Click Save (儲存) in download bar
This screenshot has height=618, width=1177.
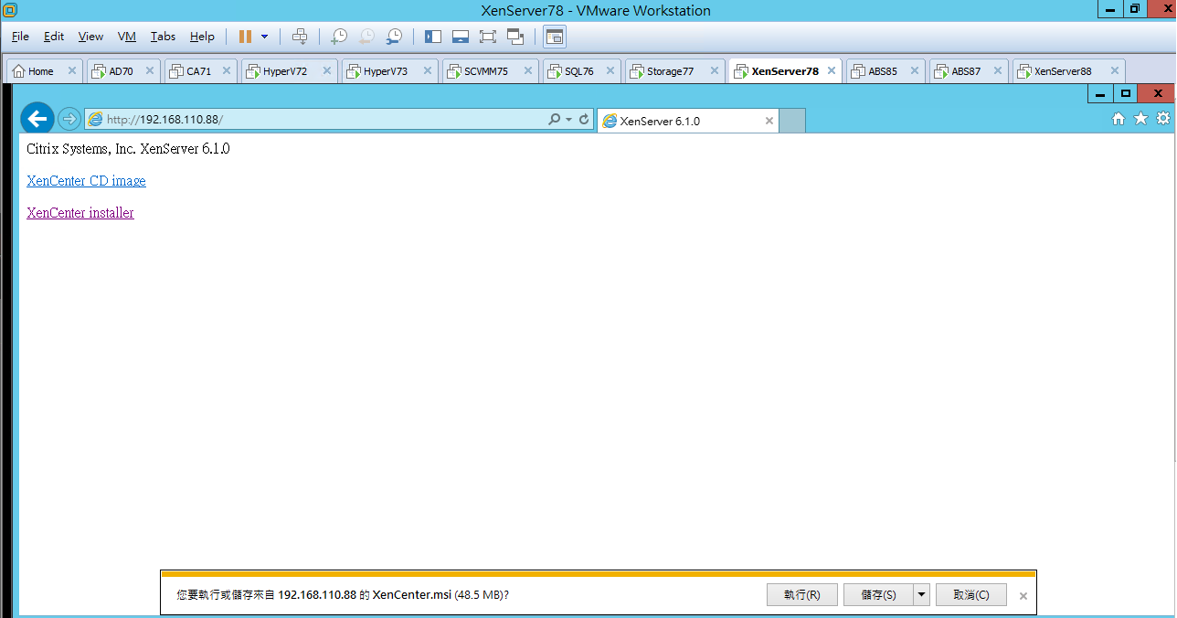878,595
